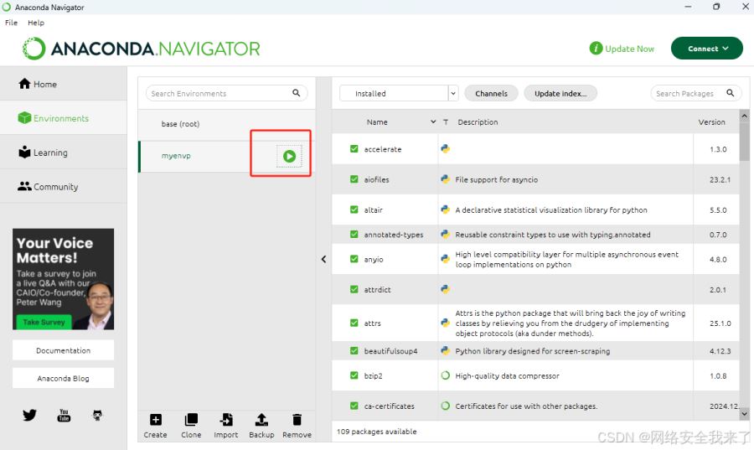
Task: Click the Name column sort arrow
Action: click(x=433, y=122)
